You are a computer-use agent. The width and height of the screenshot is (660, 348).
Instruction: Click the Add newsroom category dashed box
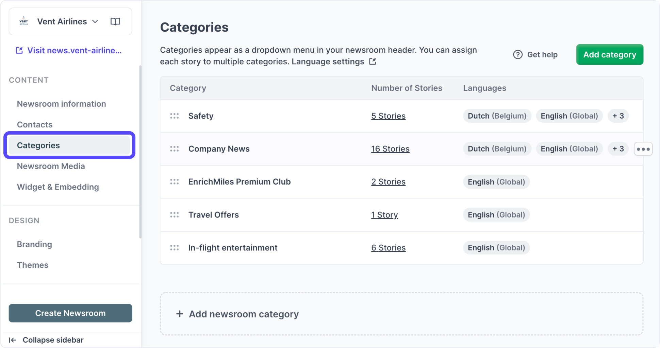[401, 314]
